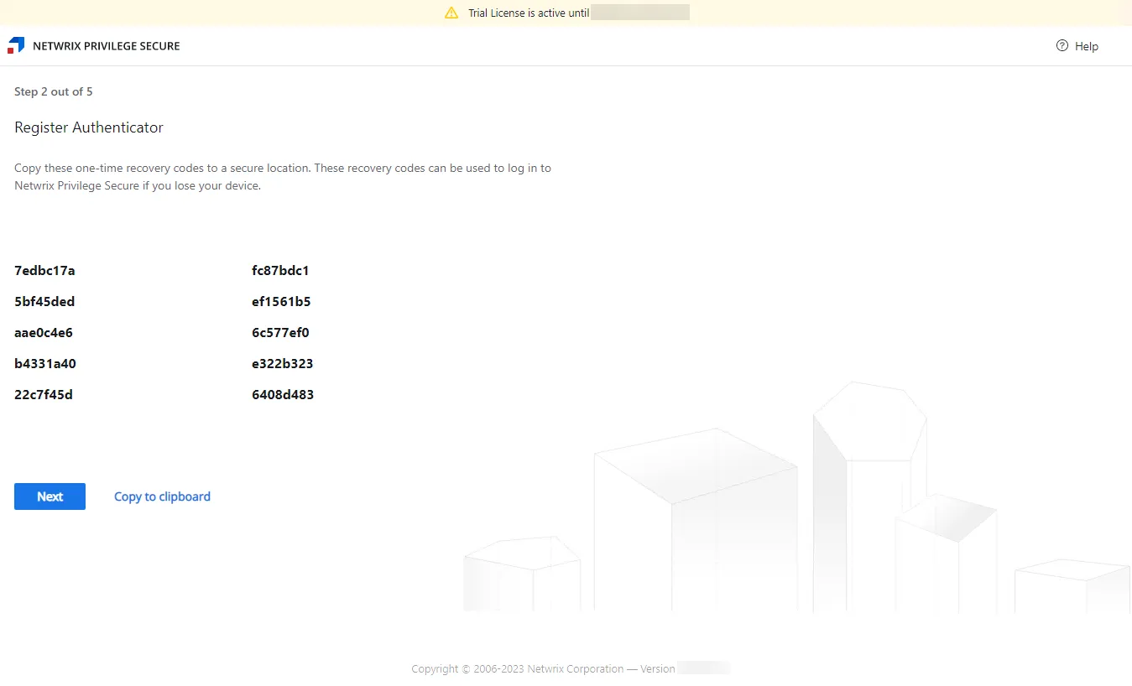Select recovery code 5bf45ded
This screenshot has height=686, width=1132.
tap(44, 302)
